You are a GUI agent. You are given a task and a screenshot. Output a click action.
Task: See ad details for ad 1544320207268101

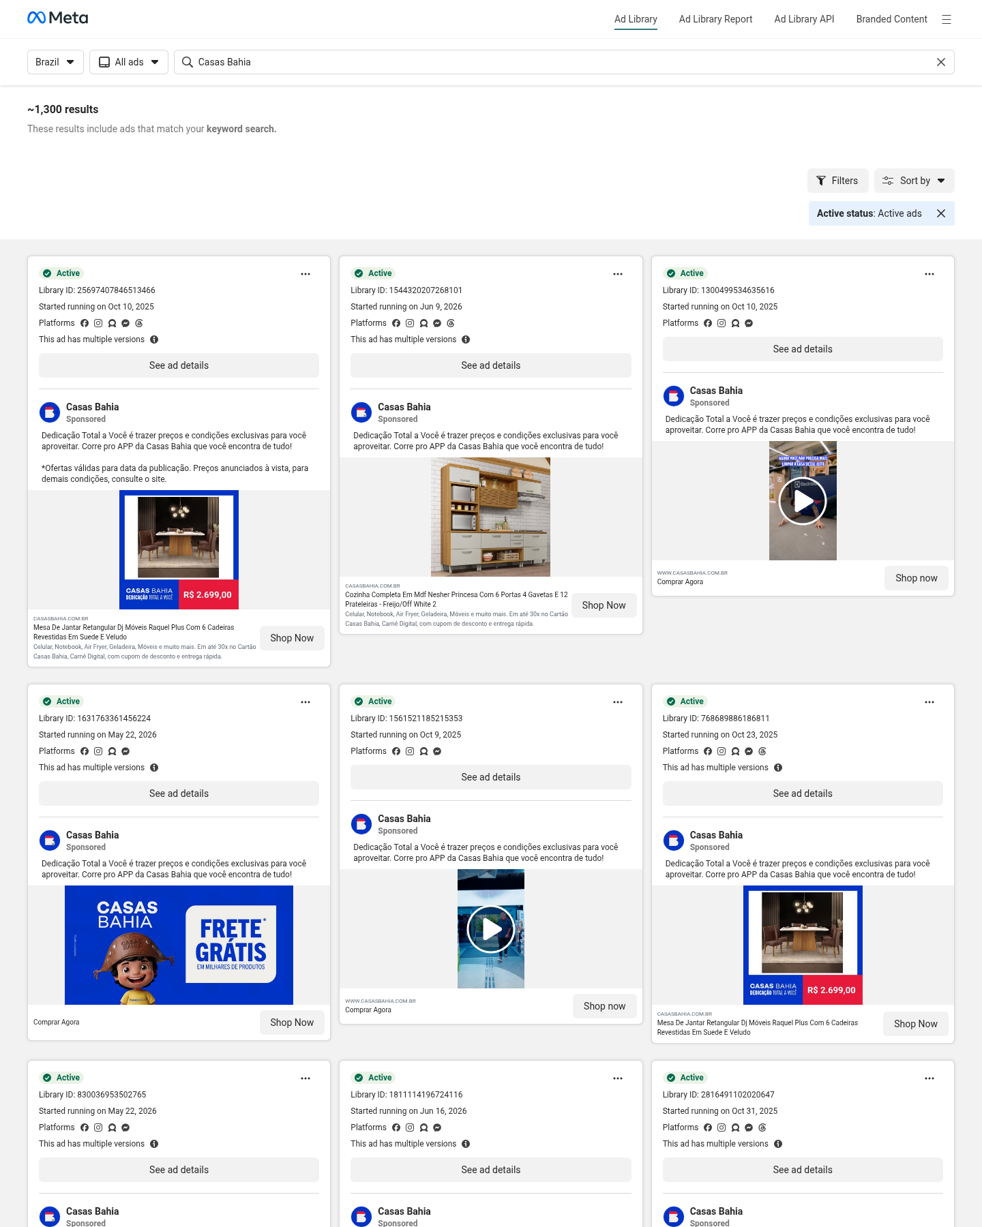tap(491, 365)
